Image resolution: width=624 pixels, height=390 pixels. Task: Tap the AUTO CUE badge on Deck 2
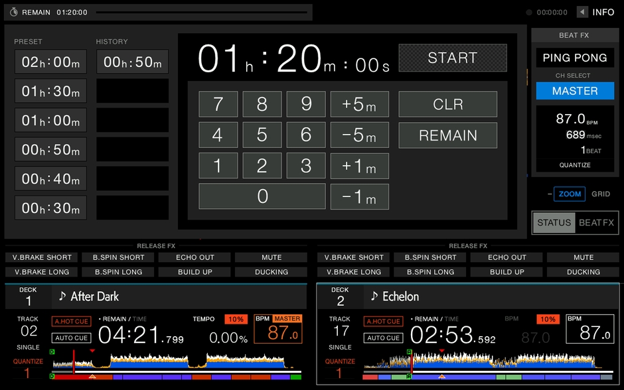[x=383, y=337]
